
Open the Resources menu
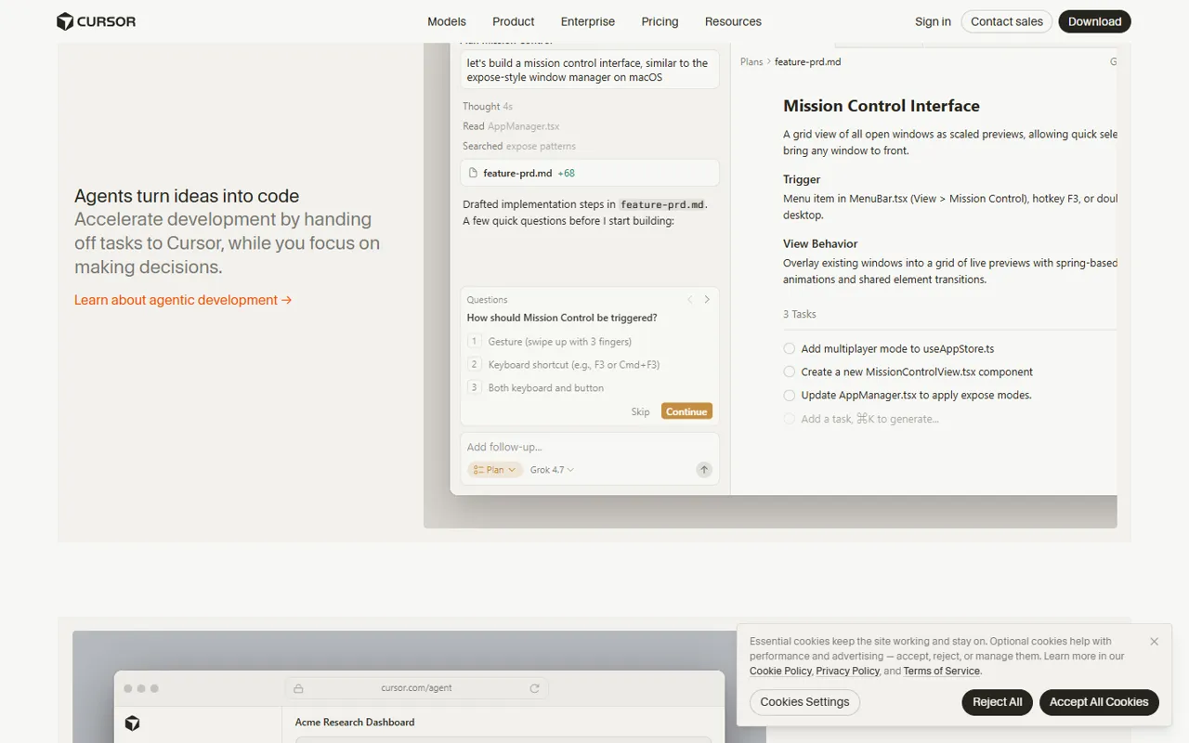[733, 21]
